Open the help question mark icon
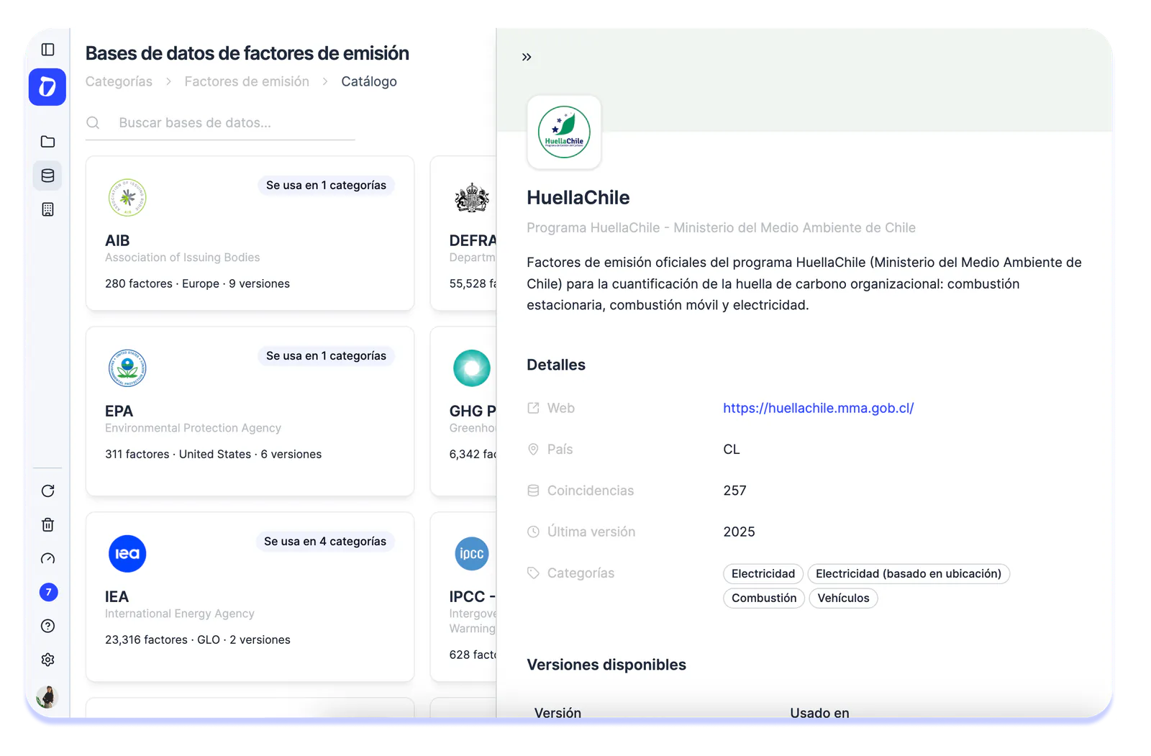The width and height of the screenshot is (1151, 756). click(47, 626)
